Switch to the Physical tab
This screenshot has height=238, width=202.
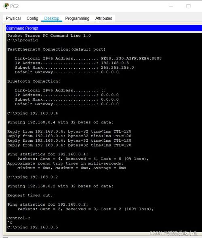[13, 18]
